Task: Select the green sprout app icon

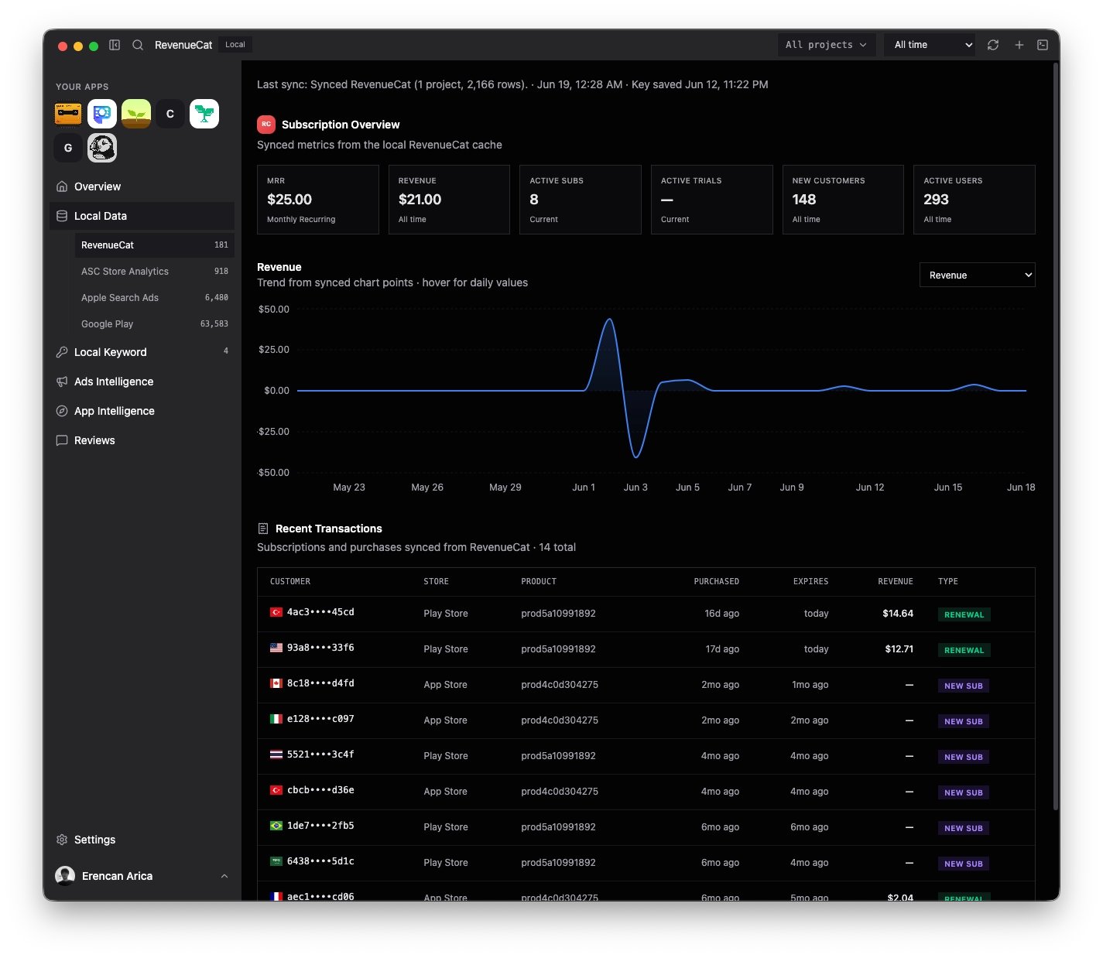Action: (x=136, y=114)
